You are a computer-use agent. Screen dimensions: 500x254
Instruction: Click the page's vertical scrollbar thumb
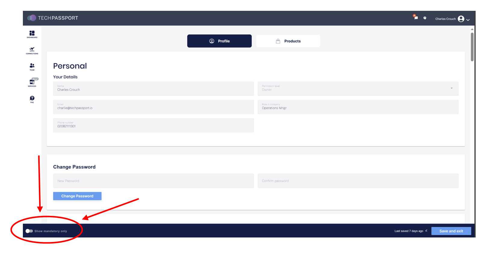(x=472, y=47)
